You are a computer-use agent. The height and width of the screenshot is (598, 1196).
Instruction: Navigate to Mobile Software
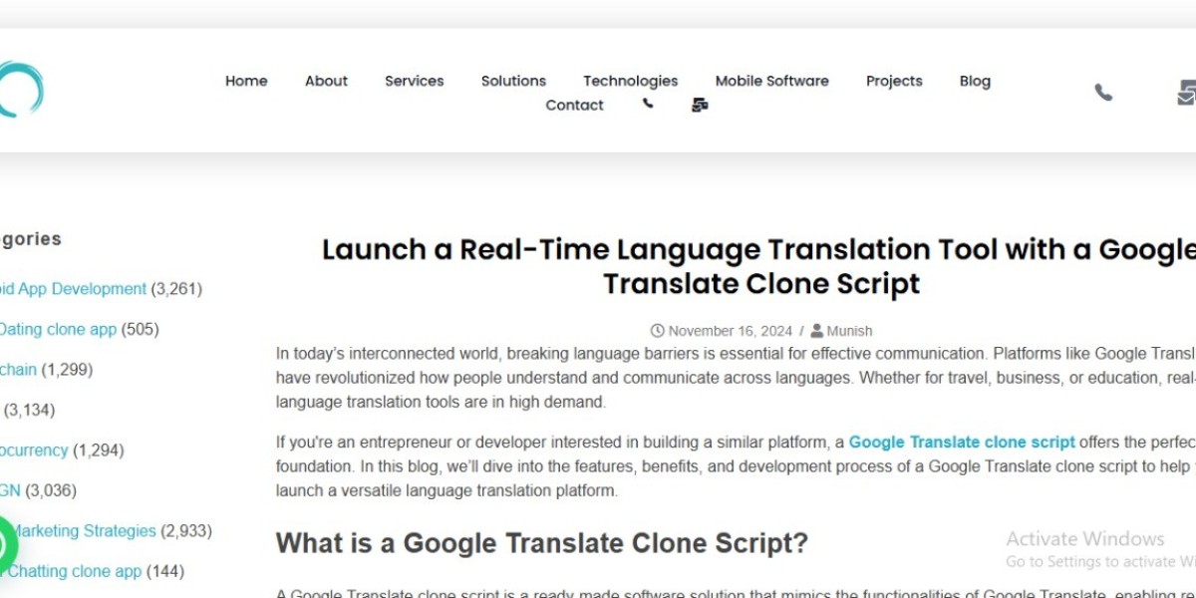[x=772, y=81]
